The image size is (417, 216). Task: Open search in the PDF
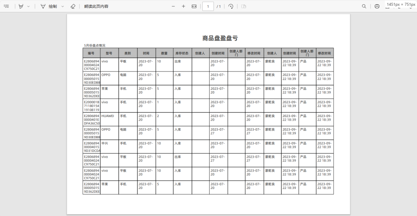tap(364, 6)
